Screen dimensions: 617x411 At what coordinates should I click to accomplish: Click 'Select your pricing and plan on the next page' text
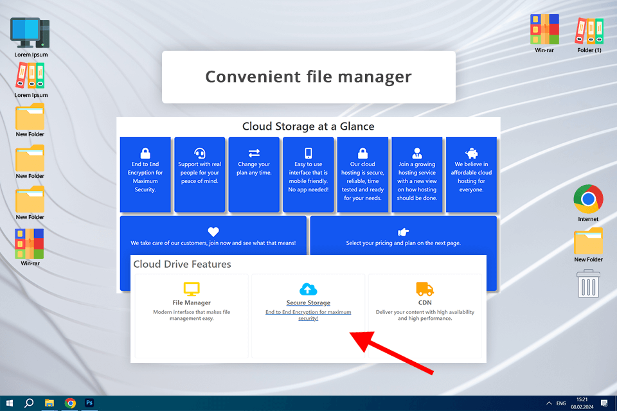(x=404, y=243)
